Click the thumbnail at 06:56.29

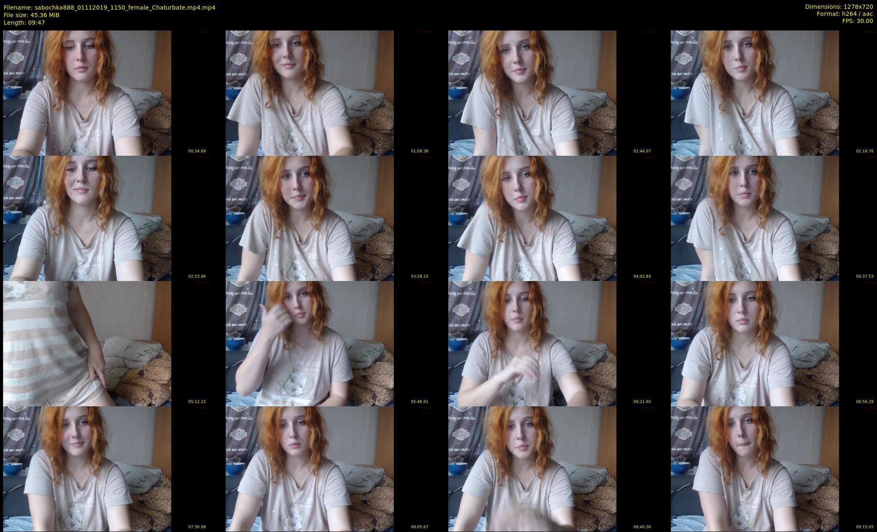point(755,343)
